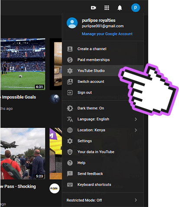Open the partially hidden thumbnail beside football video

click(56, 64)
